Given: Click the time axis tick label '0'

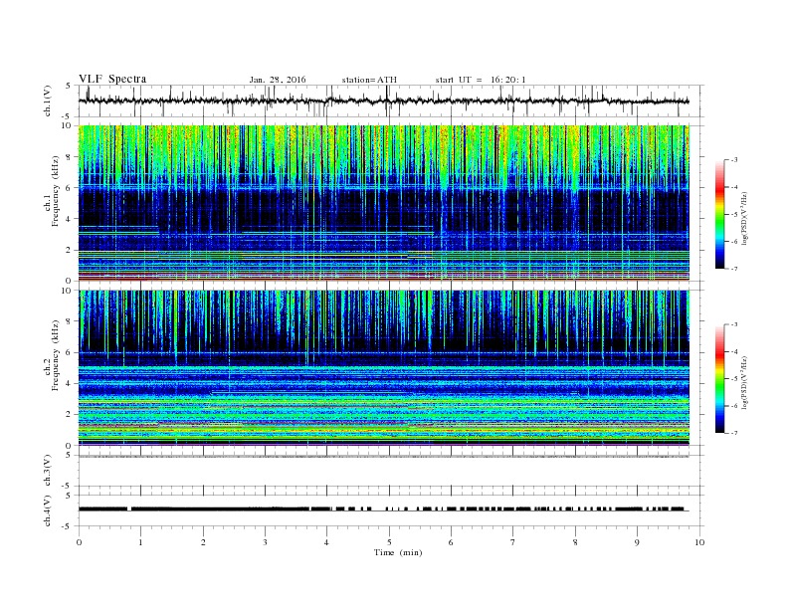Looking at the screenshot, I should pyautogui.click(x=79, y=542).
